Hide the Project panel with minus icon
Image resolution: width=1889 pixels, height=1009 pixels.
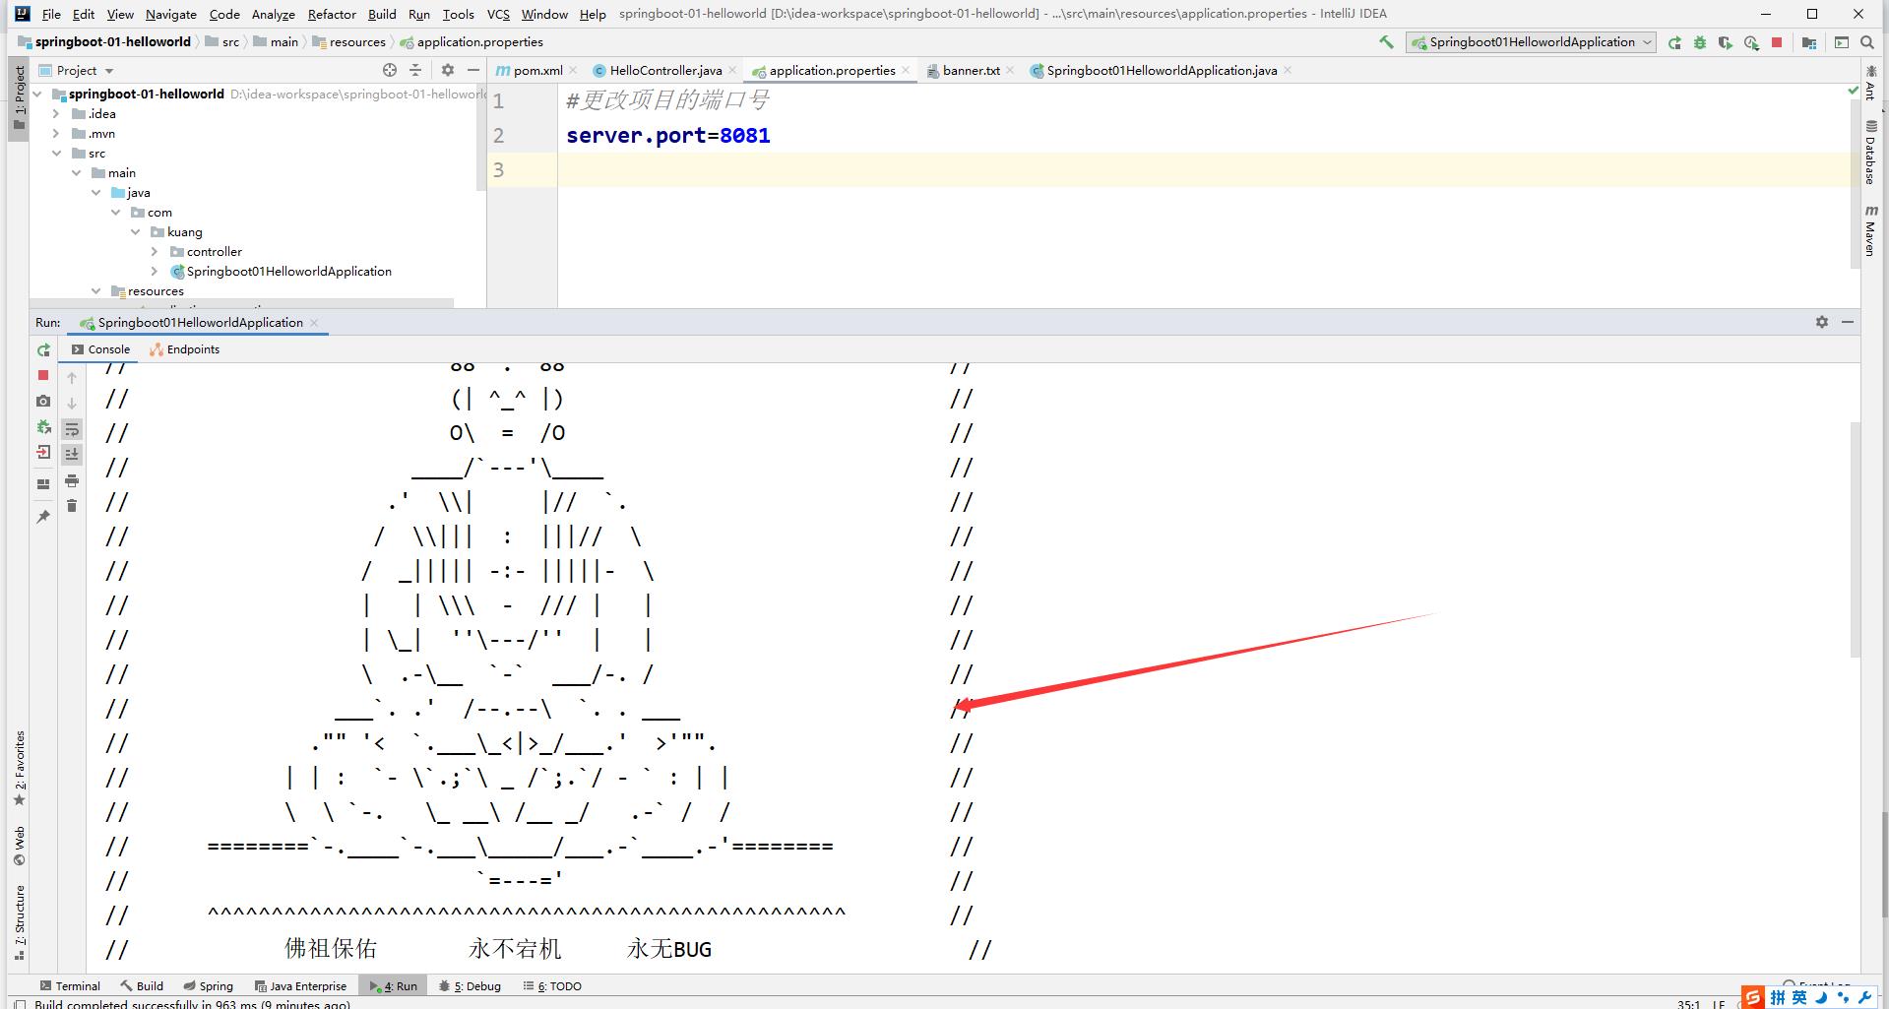[473, 70]
